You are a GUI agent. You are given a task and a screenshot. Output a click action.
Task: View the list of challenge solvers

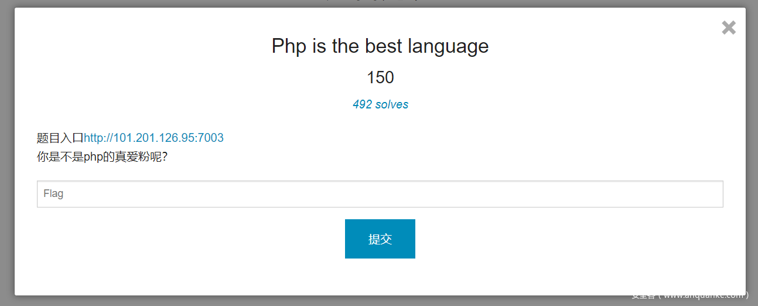380,104
